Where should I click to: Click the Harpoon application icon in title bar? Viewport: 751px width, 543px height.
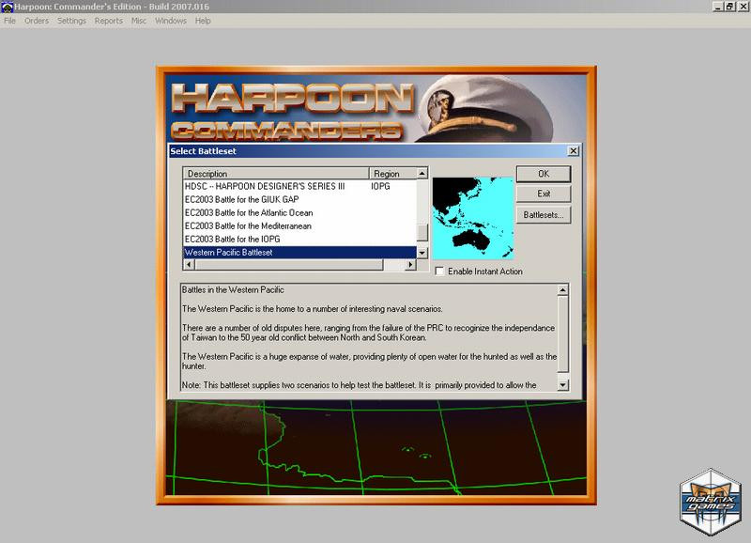click(x=7, y=7)
